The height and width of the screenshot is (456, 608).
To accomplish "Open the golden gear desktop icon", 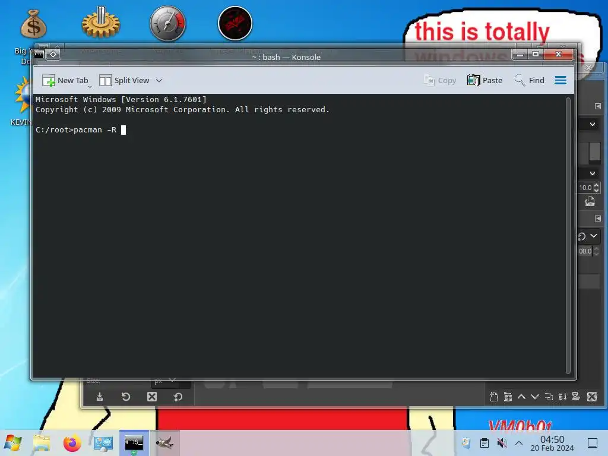I will tap(101, 23).
